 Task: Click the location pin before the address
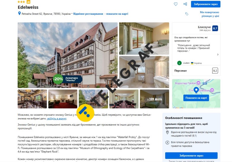point(19,14)
